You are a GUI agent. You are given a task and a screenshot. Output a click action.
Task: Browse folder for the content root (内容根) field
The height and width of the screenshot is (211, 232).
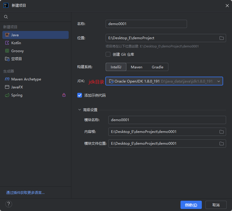pyautogui.click(x=221, y=132)
